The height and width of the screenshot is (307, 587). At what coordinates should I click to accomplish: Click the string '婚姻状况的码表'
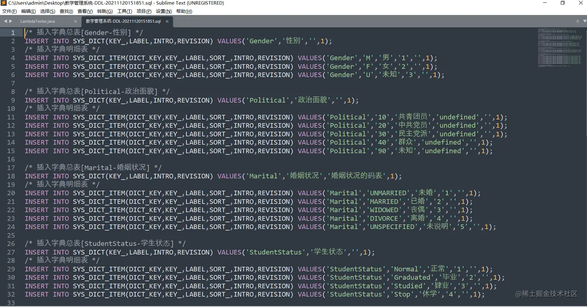(358, 176)
